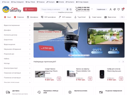The width and height of the screenshot is (127, 95).
Task: Select Tuya Smart in the category bar
Action: pos(80,17)
